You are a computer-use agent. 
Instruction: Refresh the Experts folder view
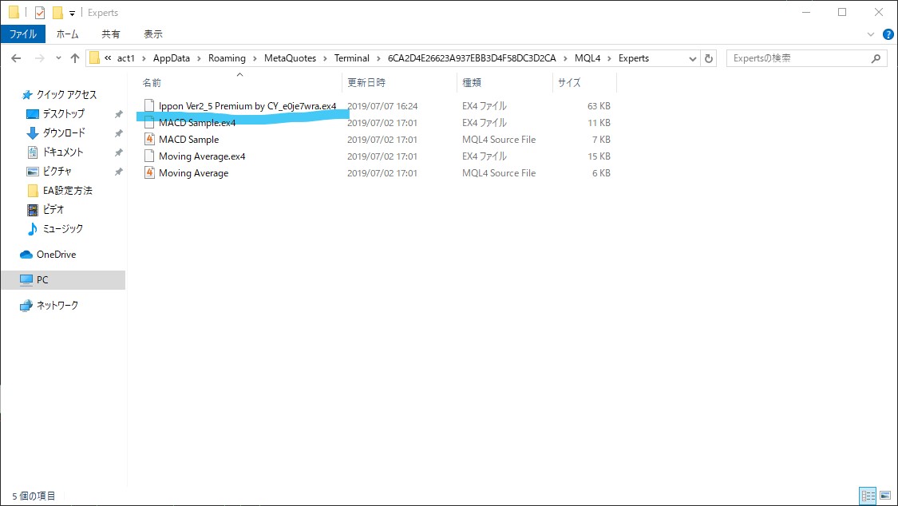point(709,58)
